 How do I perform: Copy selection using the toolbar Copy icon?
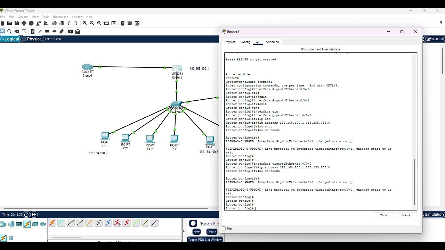click(54, 23)
